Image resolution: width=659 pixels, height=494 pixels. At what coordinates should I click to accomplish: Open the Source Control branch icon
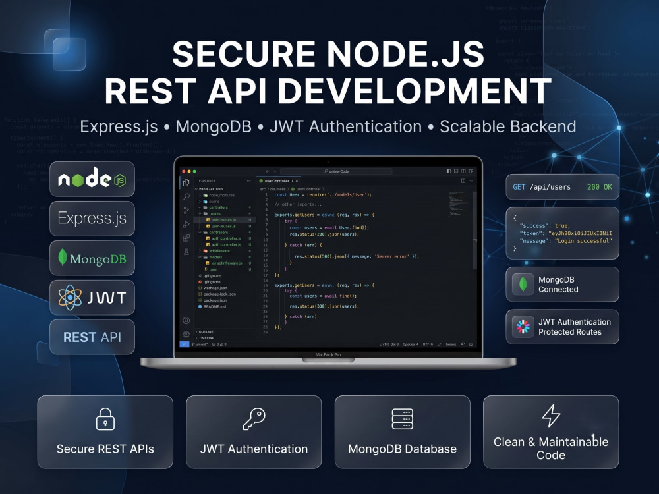(x=186, y=211)
